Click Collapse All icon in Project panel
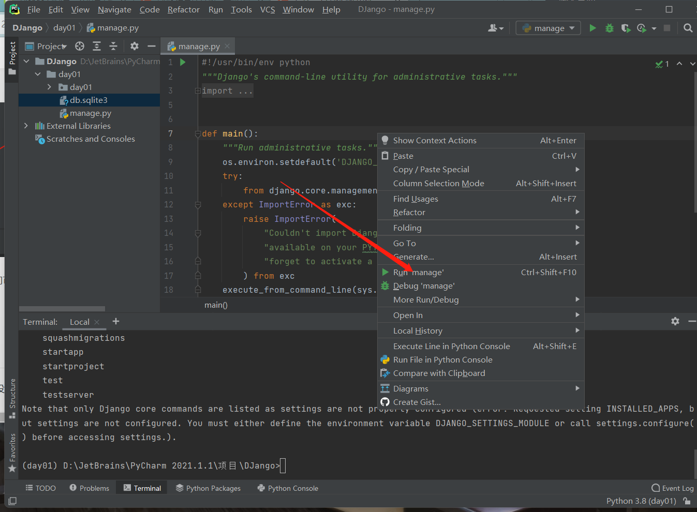The height and width of the screenshot is (512, 697). point(113,46)
